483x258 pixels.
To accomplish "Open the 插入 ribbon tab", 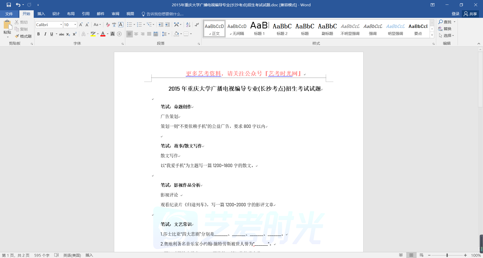I will pyautogui.click(x=41, y=14).
